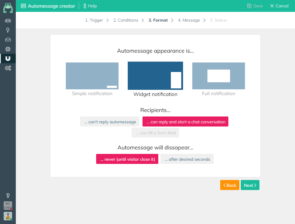Click chevron after Conditions step
Screen dimensions: 295x224
(x=143, y=20)
